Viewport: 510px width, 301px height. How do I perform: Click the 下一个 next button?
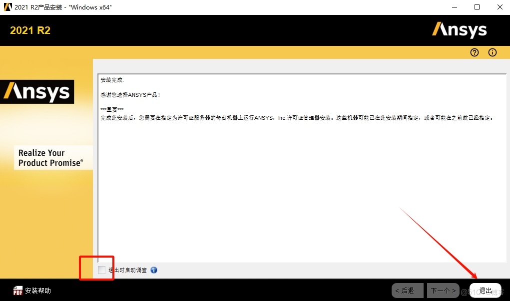(x=443, y=290)
